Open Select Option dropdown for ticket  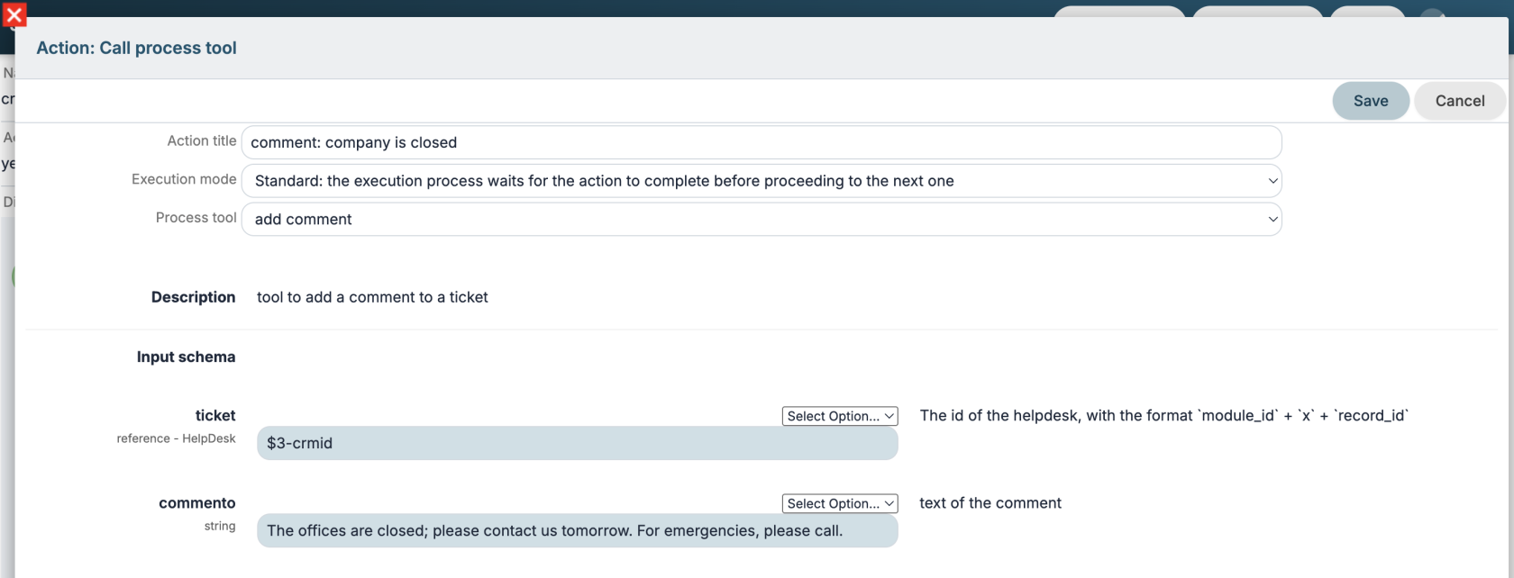coord(840,416)
